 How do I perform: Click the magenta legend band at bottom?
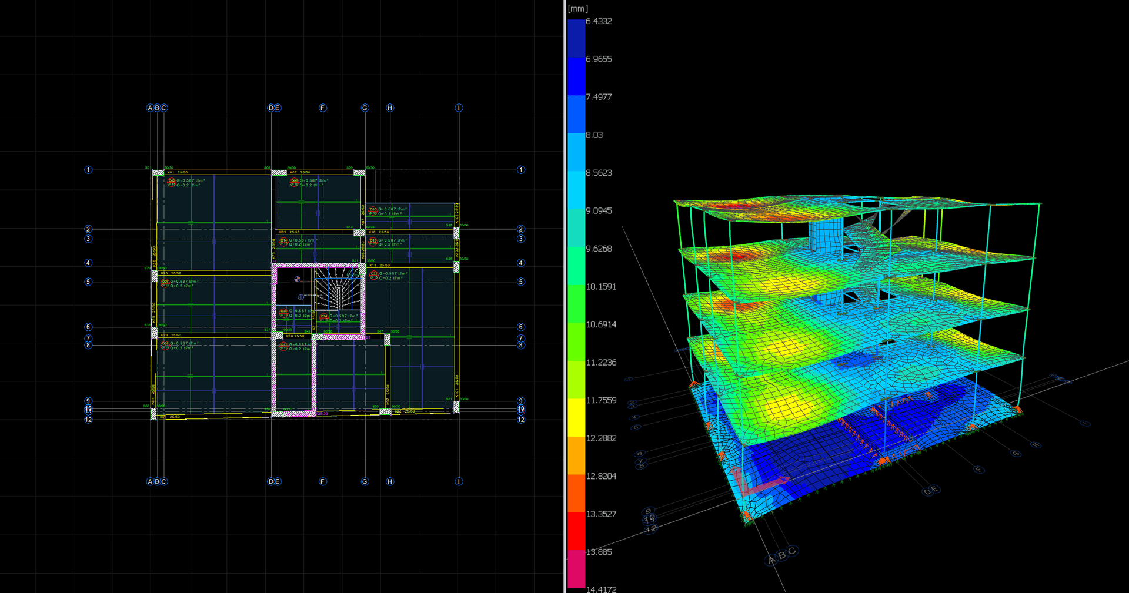coord(576,569)
